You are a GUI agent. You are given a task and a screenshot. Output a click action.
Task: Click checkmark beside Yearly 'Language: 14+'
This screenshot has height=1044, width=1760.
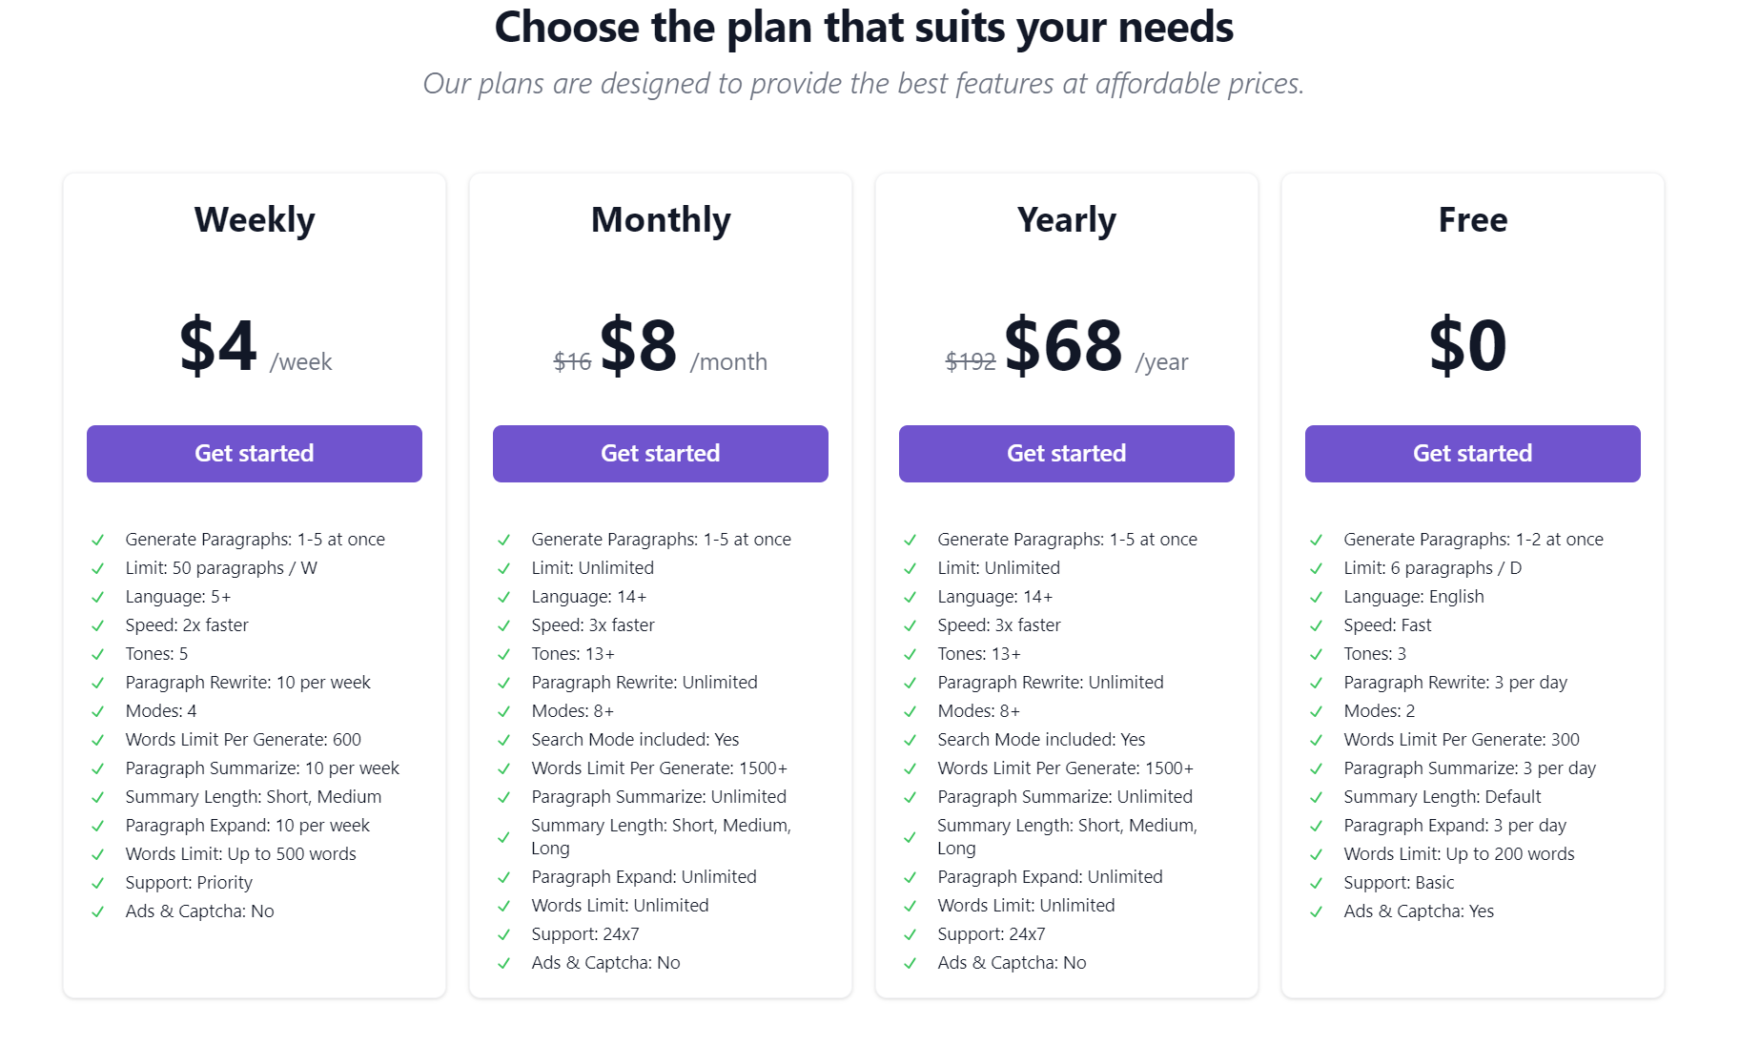(x=911, y=598)
